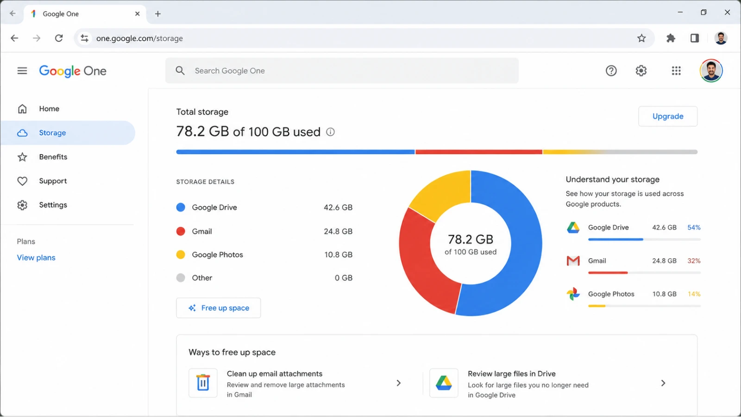Viewport: 741px width, 417px height.
Task: Toggle the Chrome side panel icon
Action: [695, 38]
